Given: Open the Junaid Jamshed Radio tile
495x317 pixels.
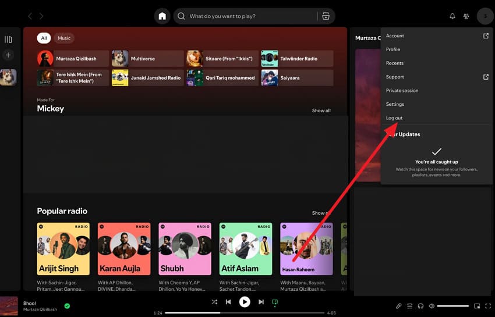Looking at the screenshot, I should pos(148,77).
